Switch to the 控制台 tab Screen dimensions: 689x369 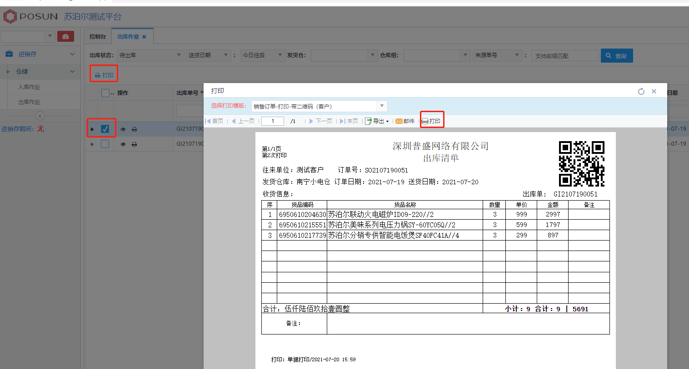coord(97,37)
